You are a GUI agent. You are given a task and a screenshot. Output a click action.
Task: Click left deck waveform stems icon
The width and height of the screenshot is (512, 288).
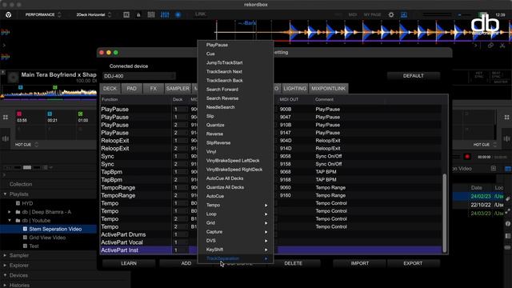[6, 138]
